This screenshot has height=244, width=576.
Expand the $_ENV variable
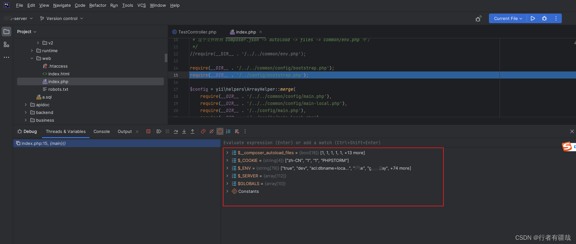(227, 168)
